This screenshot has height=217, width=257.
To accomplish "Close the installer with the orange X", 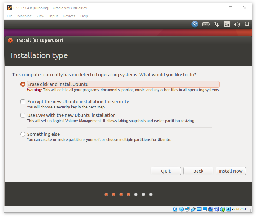I will [x=11, y=40].
